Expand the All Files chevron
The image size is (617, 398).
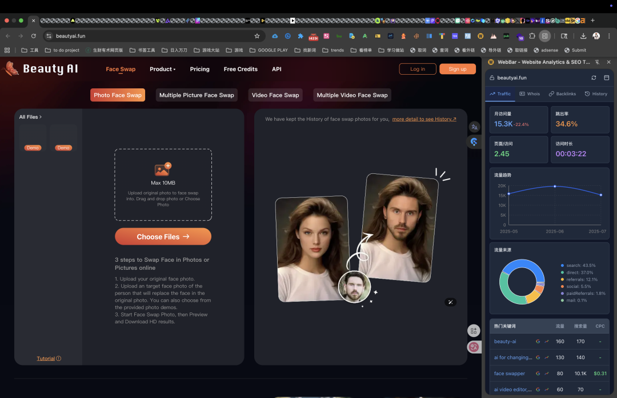click(x=40, y=117)
